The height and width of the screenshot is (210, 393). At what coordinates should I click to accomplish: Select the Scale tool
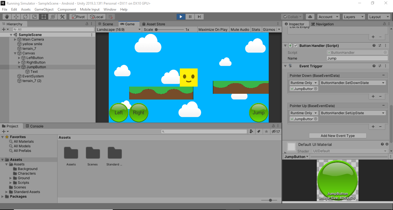(35, 17)
